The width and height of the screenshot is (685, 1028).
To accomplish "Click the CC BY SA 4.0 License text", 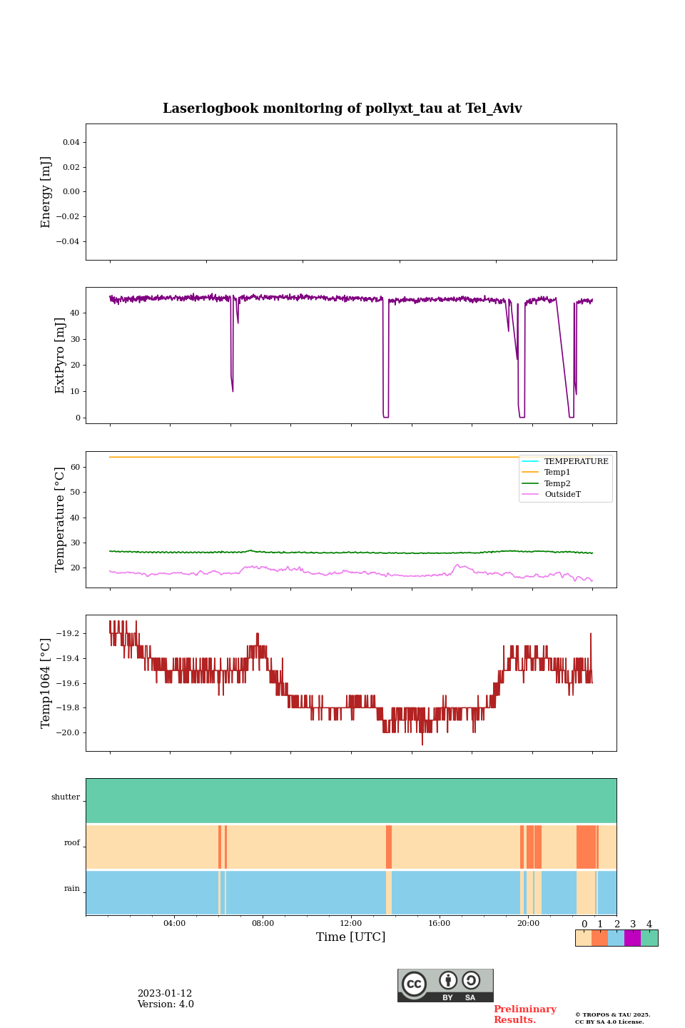I will pos(609,1022).
